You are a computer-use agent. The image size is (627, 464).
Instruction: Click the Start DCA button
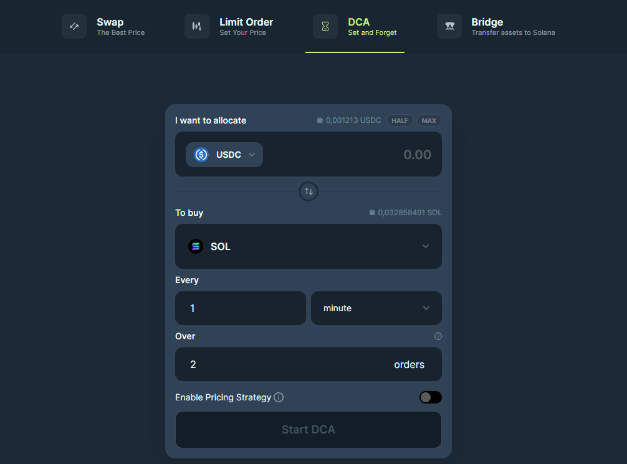(x=309, y=430)
